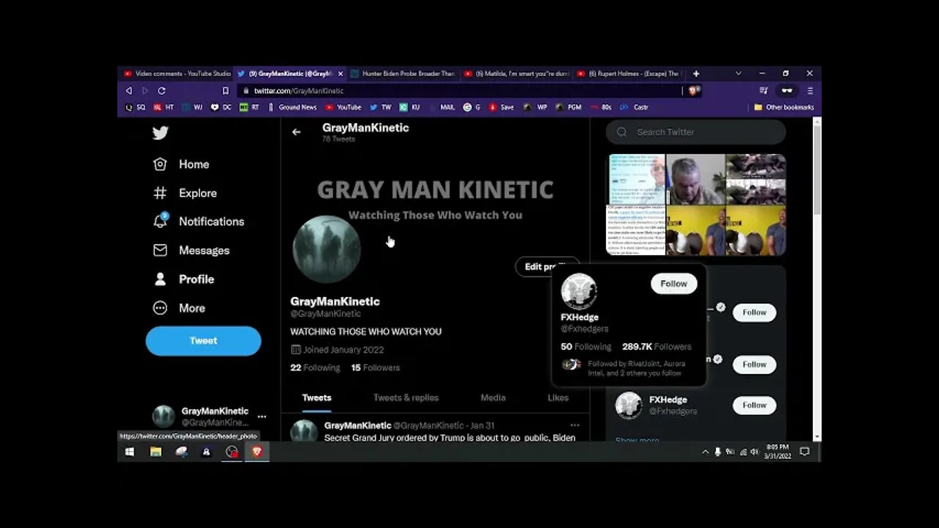Open FXHedge 50 Following link

(x=585, y=347)
